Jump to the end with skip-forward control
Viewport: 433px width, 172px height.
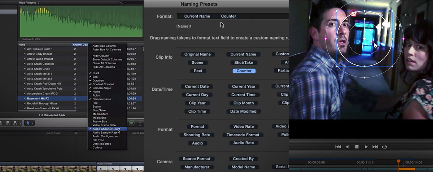pyautogui.click(x=375, y=147)
